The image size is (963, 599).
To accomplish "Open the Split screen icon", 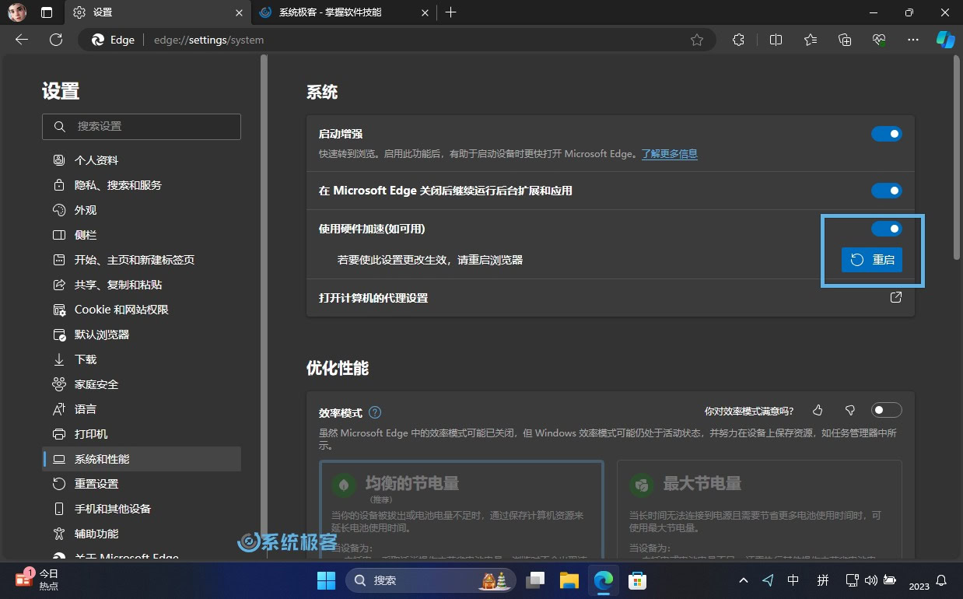I will click(776, 40).
